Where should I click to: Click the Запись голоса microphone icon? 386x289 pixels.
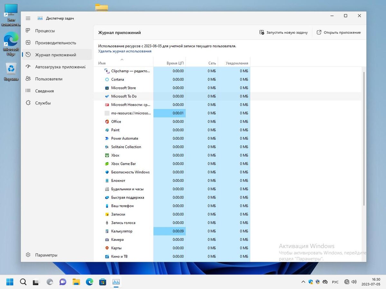pos(107,223)
